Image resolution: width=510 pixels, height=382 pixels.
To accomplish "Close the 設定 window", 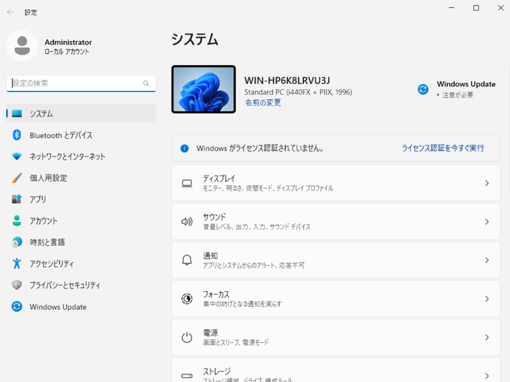I will click(x=501, y=8).
